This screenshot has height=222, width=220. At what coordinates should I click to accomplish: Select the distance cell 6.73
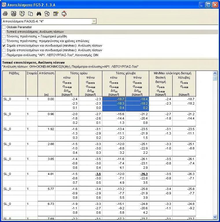point(47,204)
